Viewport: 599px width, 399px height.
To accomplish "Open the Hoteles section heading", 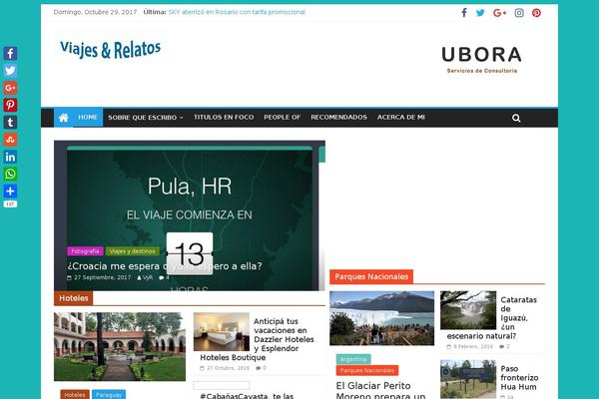I will tap(73, 298).
